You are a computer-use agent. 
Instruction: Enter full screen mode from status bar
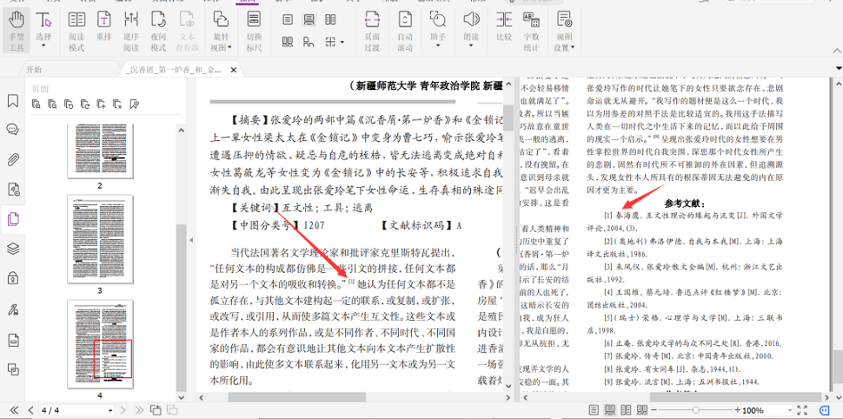[802, 410]
